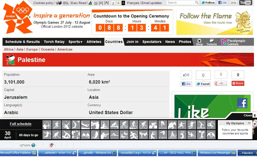257x157 pixels.
Task: Choose the Equestrian horse jumping icon
Action: point(172,125)
